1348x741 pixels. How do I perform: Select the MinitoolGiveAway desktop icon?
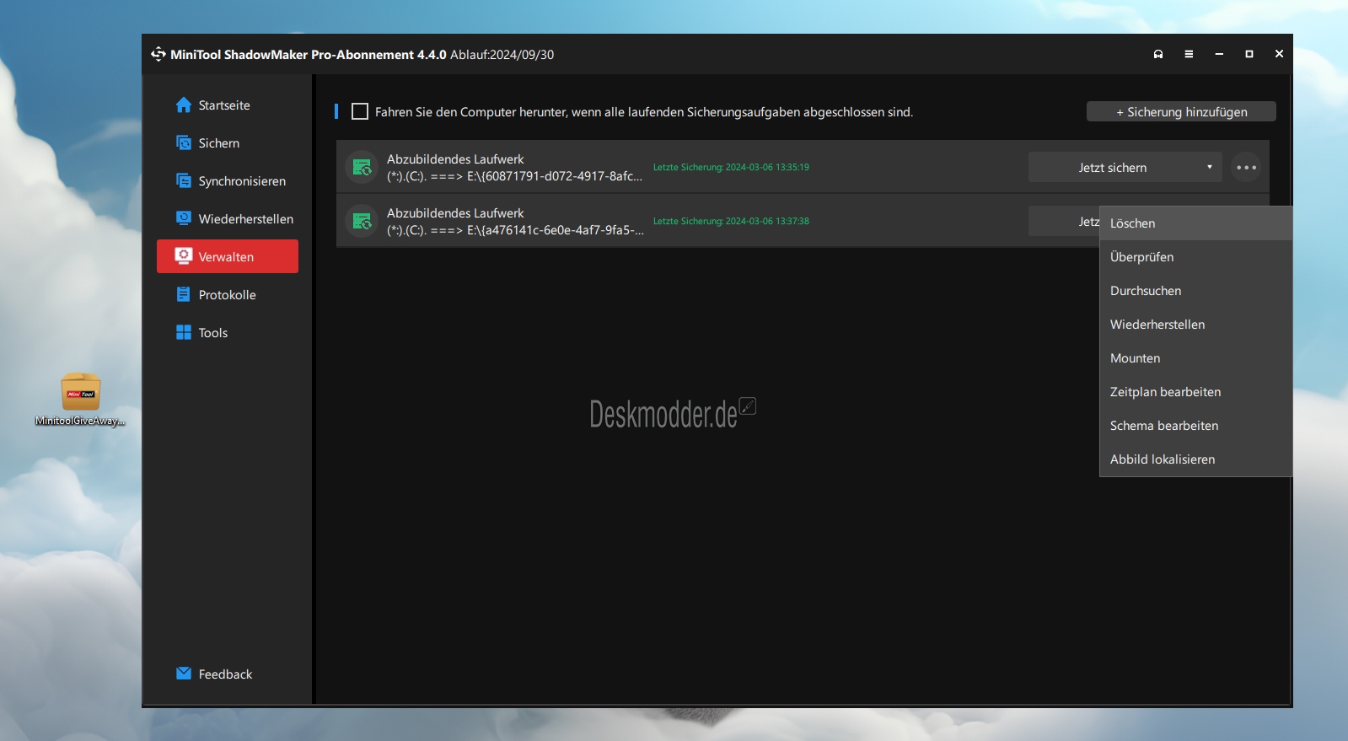click(x=81, y=400)
